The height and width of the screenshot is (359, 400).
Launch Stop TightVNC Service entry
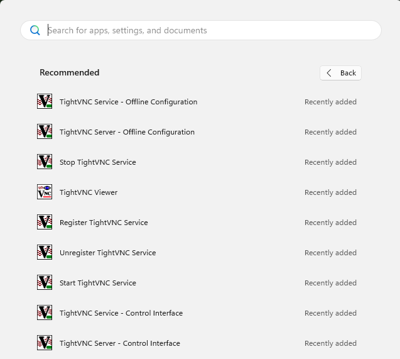(97, 162)
